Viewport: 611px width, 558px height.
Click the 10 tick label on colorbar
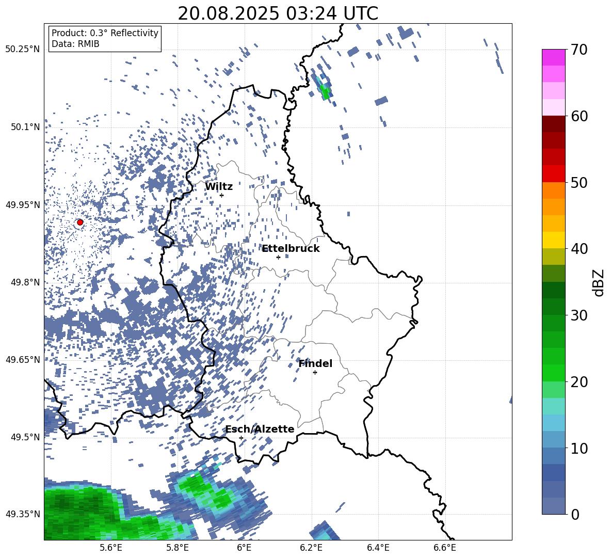[x=579, y=448]
